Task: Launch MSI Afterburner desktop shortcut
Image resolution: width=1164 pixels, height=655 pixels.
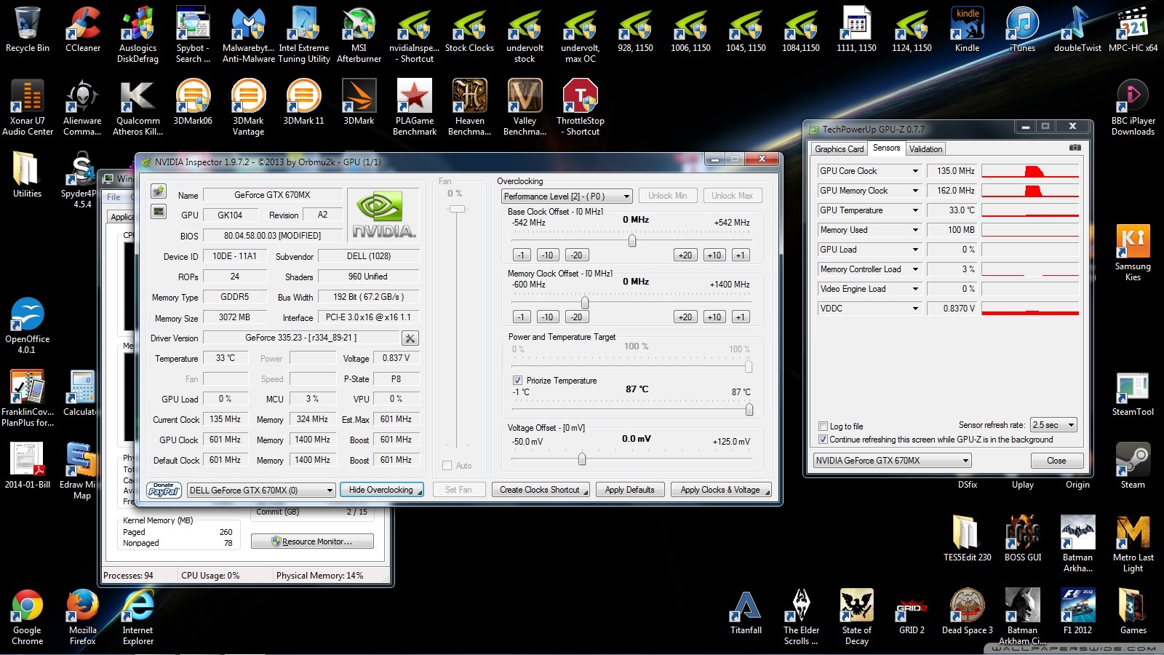Action: (x=359, y=35)
